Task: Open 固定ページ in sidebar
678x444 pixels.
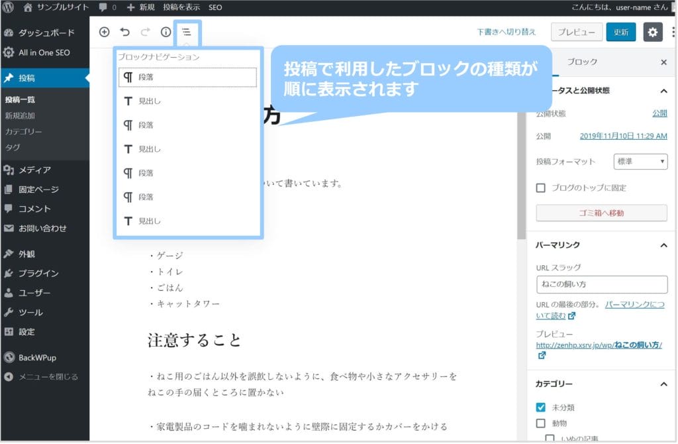Action: (x=45, y=189)
